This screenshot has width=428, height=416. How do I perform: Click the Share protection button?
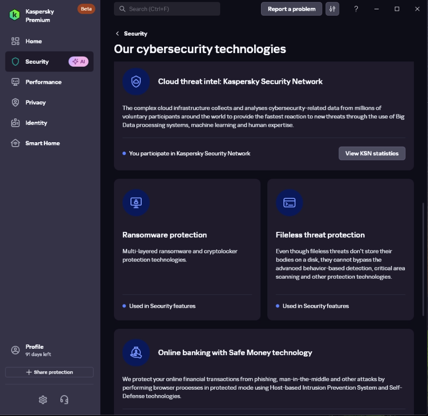[49, 372]
